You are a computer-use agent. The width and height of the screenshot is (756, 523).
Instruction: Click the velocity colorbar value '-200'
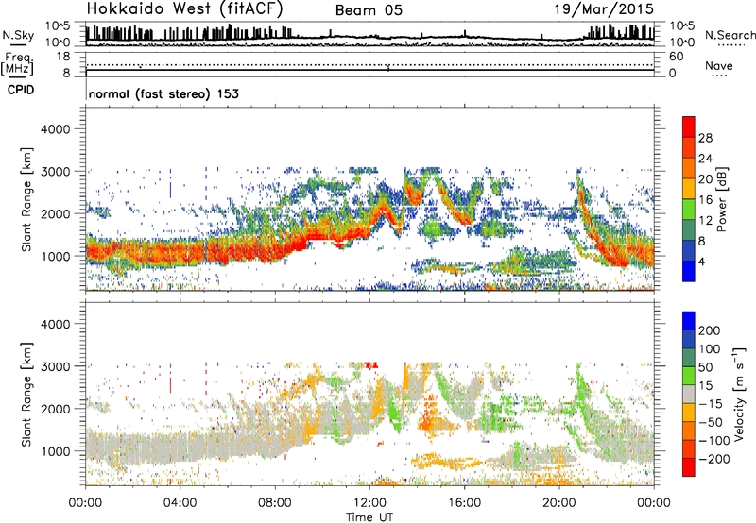713,460
